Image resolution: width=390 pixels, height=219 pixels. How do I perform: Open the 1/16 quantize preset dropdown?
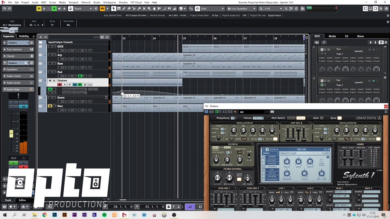tap(273, 9)
